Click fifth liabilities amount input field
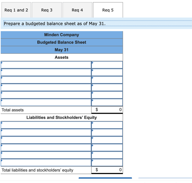The image size is (192, 183). pos(107,155)
